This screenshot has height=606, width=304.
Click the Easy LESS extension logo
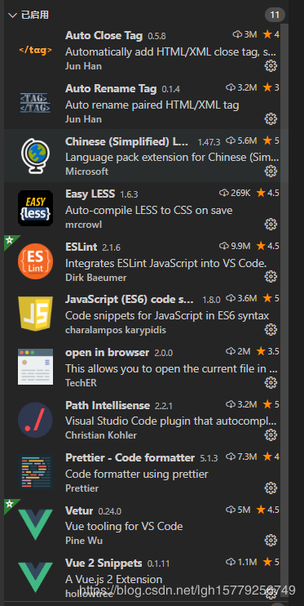click(35, 208)
